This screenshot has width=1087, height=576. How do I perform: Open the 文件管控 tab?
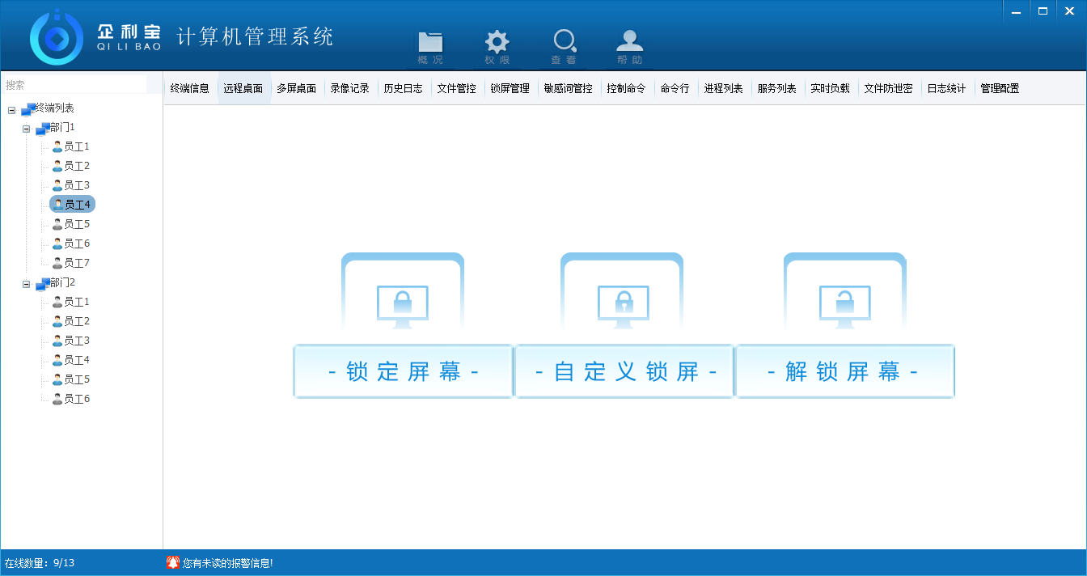pyautogui.click(x=456, y=89)
